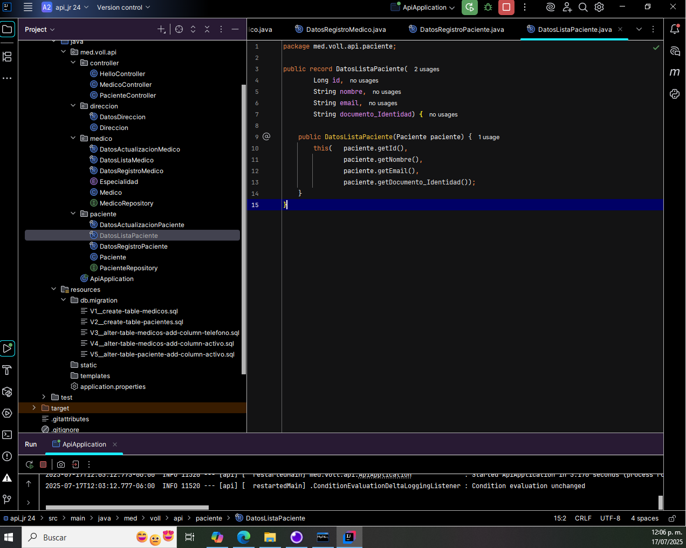This screenshot has height=548, width=686.
Task: Open Search Everywhere magnifier
Action: [x=583, y=7]
